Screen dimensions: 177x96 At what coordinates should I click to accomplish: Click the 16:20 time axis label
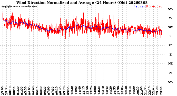(x=111, y=91)
